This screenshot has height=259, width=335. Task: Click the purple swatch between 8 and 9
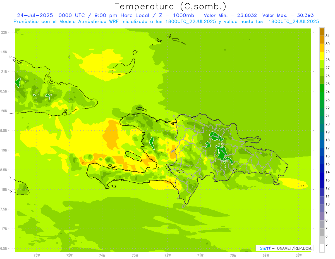pyautogui.click(x=322, y=217)
